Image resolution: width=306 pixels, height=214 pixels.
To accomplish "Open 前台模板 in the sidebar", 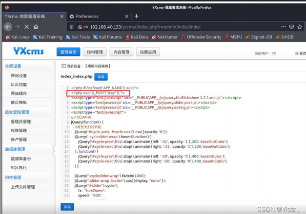I will click(19, 102).
